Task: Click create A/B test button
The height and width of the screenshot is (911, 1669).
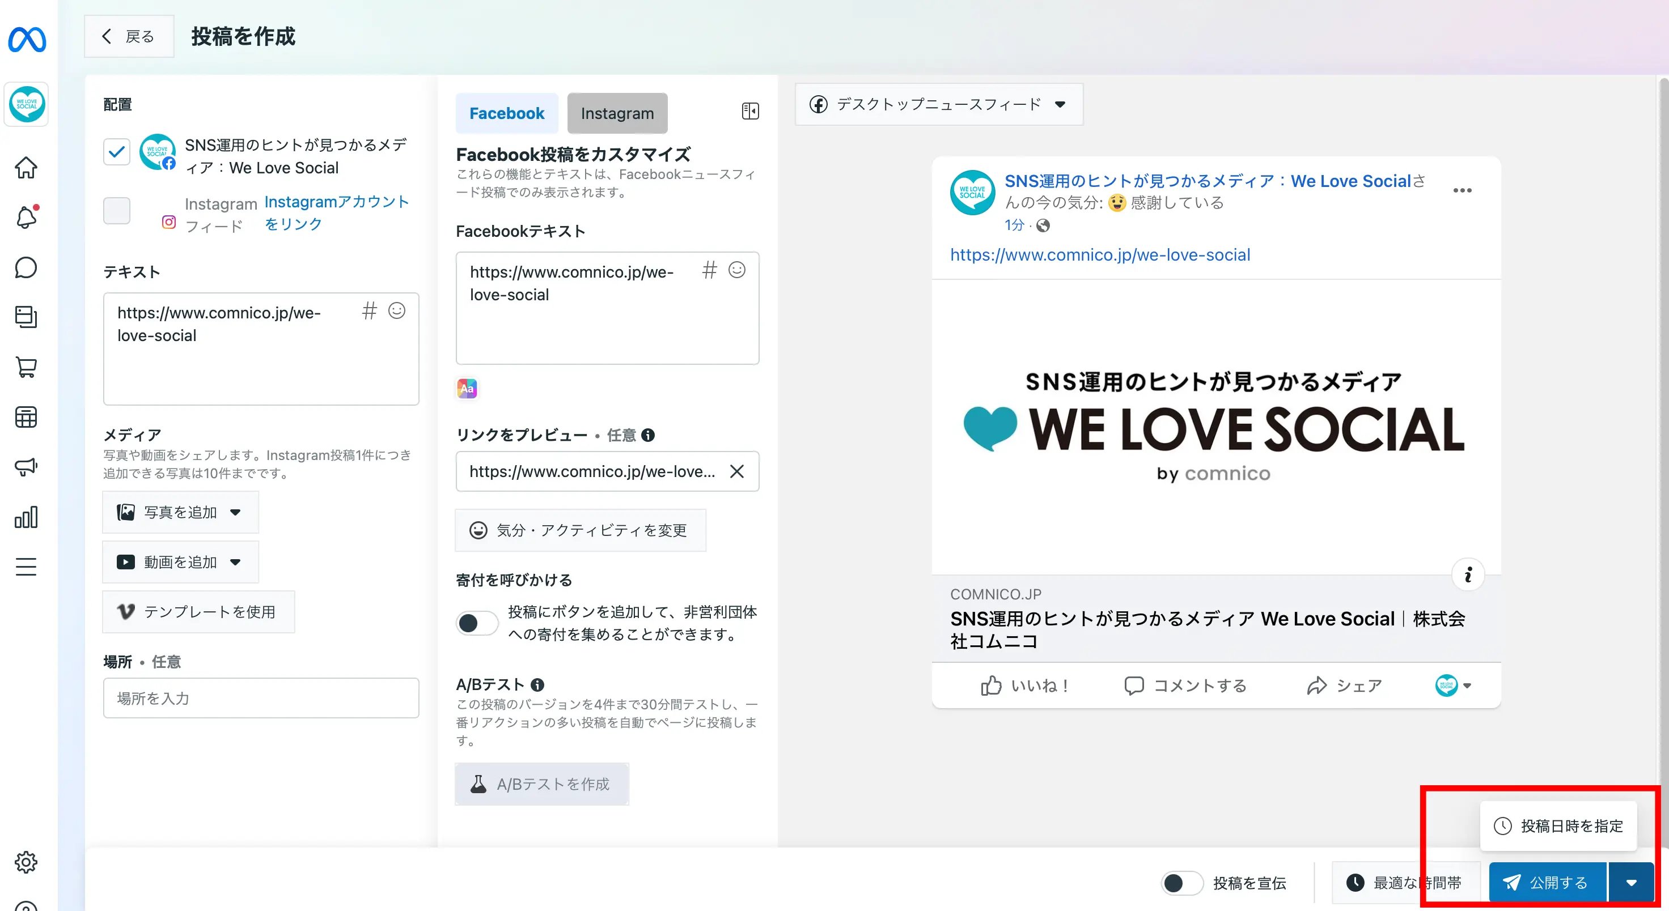Action: [x=541, y=784]
